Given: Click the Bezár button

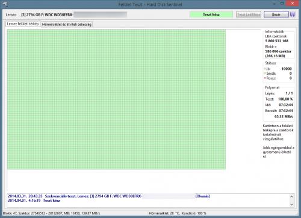Looking at the screenshot, I should click(276, 14).
